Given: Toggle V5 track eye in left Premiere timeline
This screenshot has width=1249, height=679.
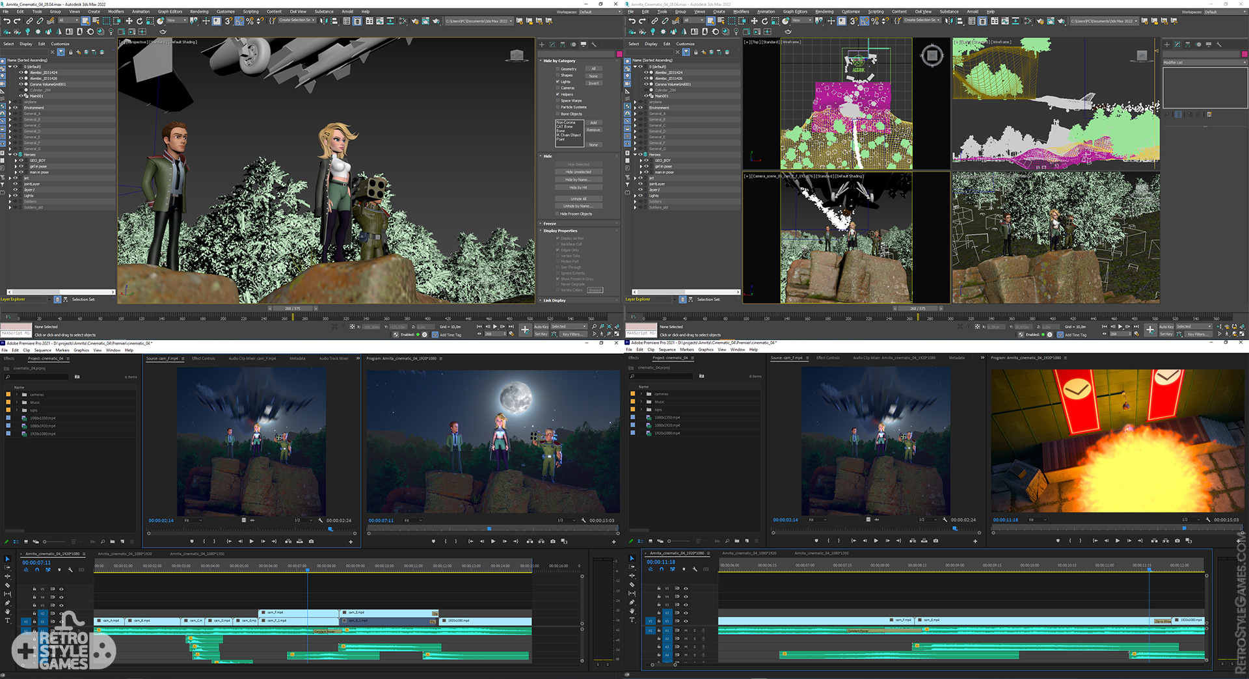Looking at the screenshot, I should click(61, 589).
